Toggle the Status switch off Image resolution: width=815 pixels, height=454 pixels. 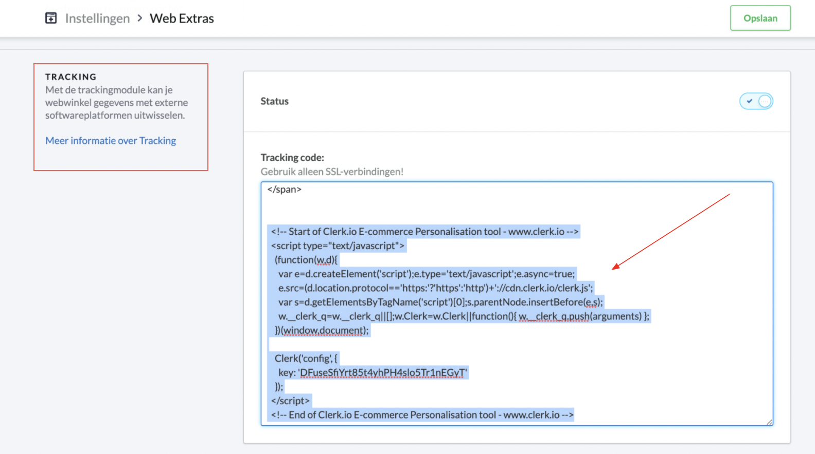click(756, 101)
